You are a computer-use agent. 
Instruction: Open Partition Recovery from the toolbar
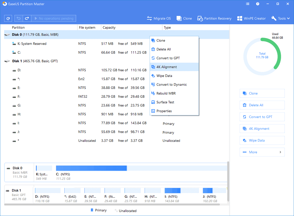[x=214, y=18]
